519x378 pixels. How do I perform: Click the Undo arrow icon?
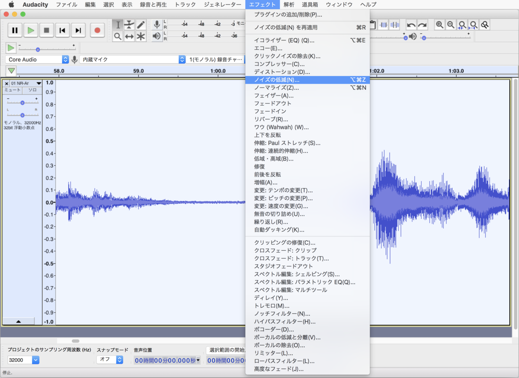[x=411, y=25]
